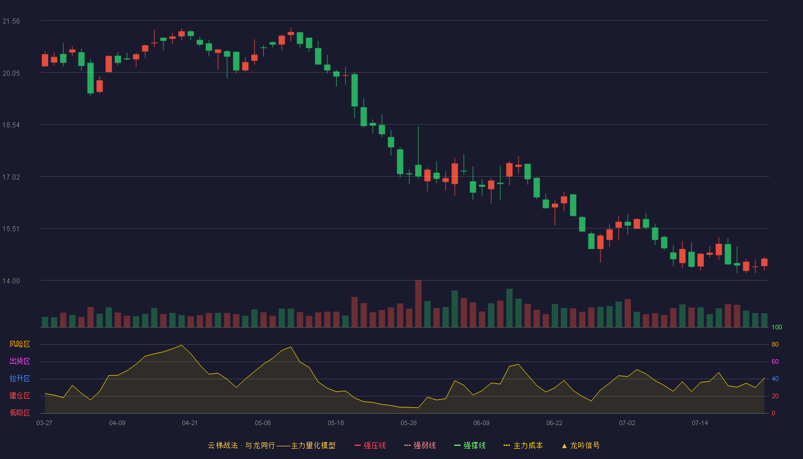Click the 06-09 date label
803x459 pixels.
[x=481, y=423]
